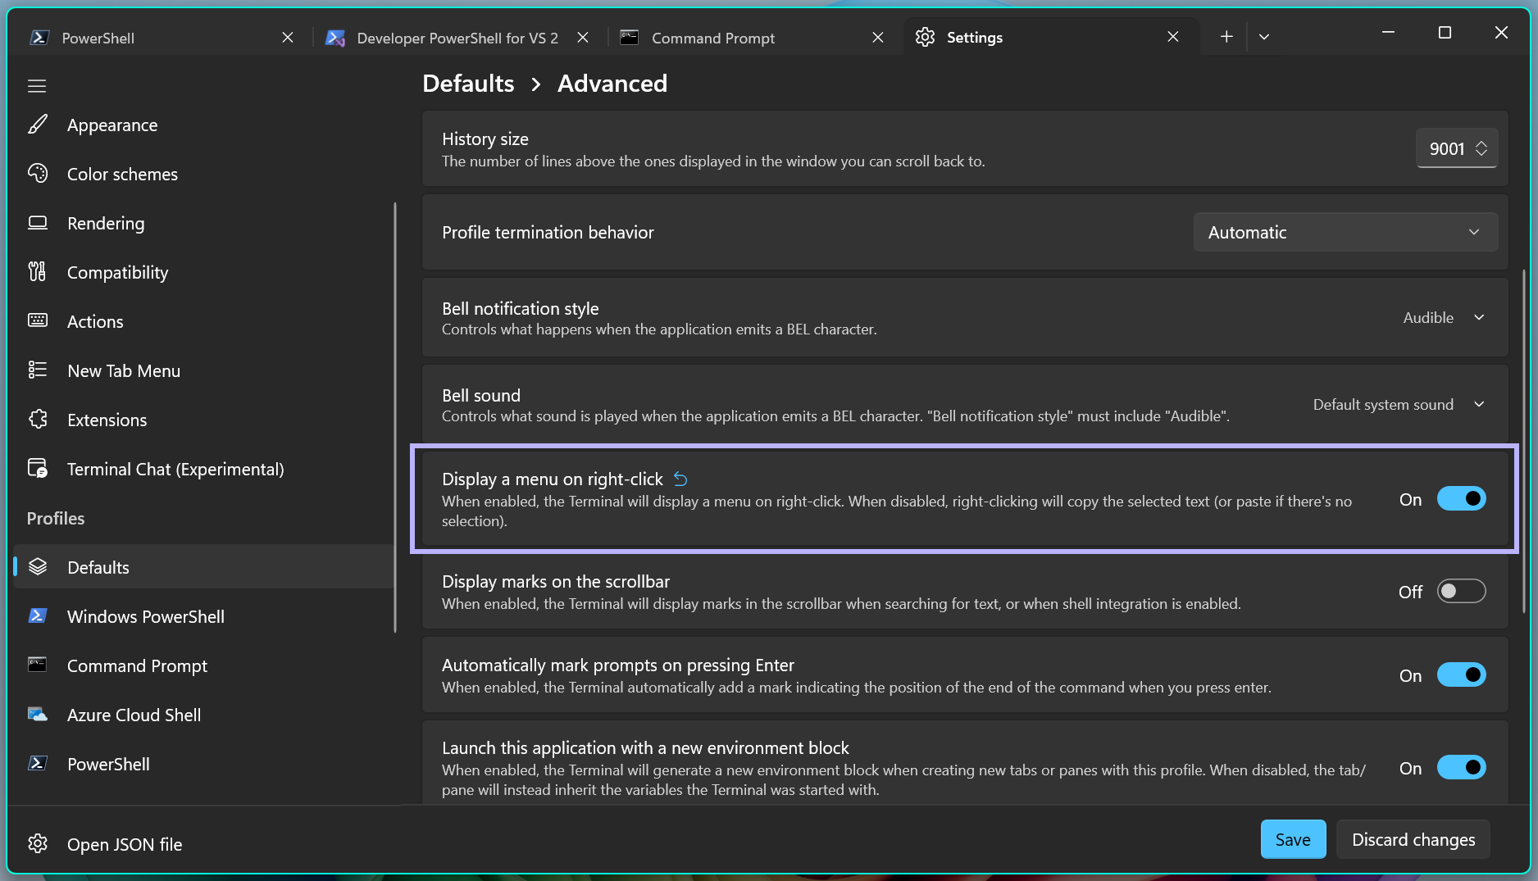Viewport: 1538px width, 881px height.
Task: Close the Settings tab
Action: click(1173, 37)
